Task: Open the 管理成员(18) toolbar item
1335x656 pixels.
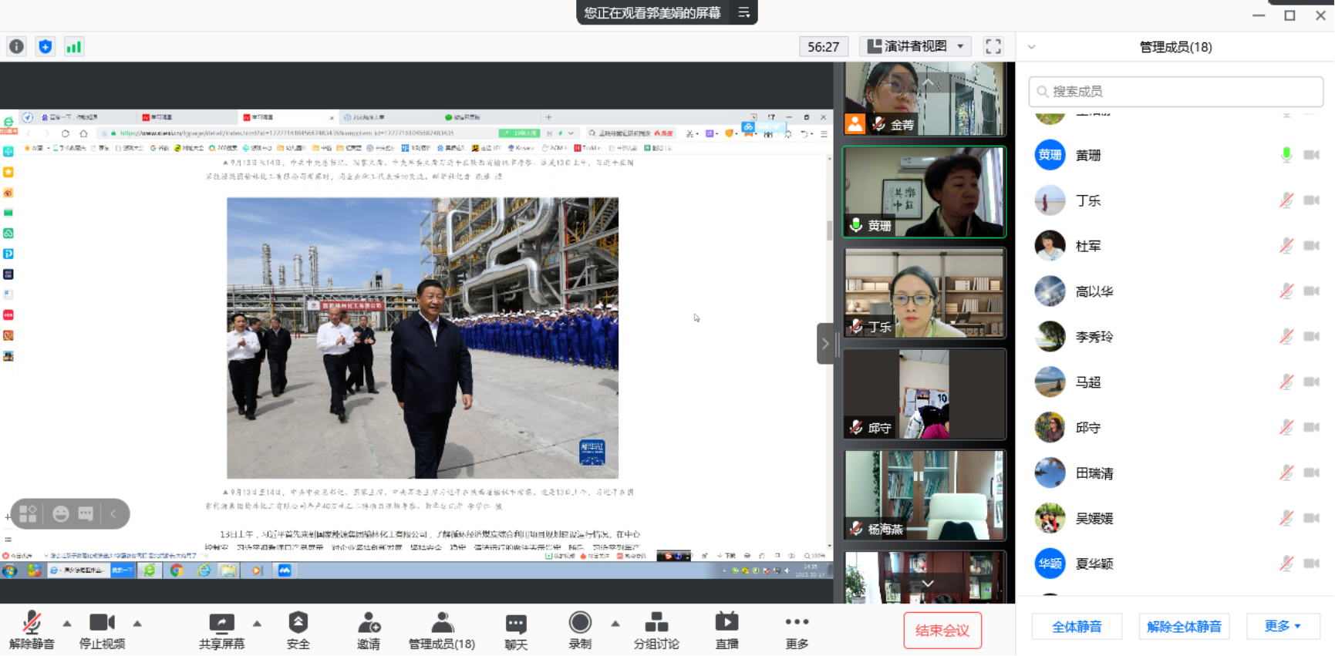Action: 442,630
